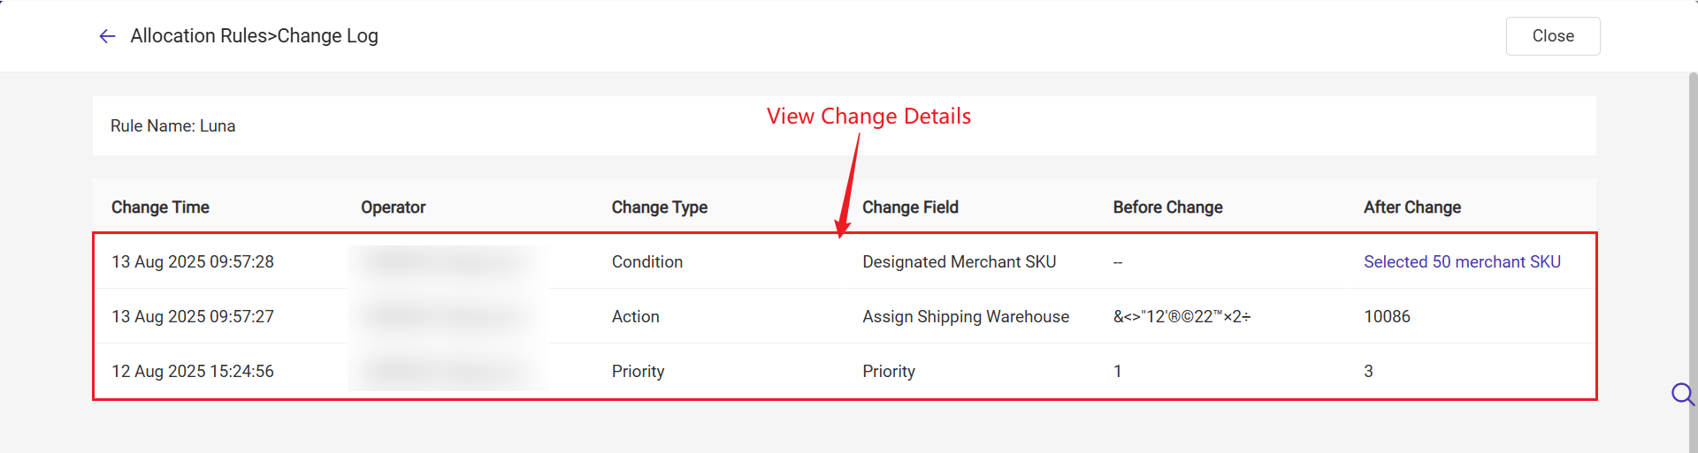
Task: Click the Allocation Rules>Change Log breadcrumb
Action: [x=255, y=36]
